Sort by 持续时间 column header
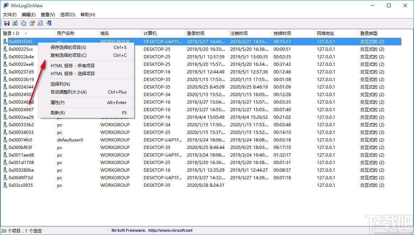Screen dimensions: 414x235 point(293,33)
